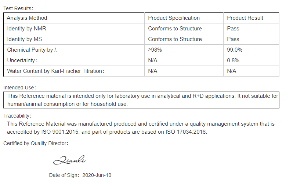Click the Analysis Method header cell
The height and width of the screenshot is (189, 304).
tap(74, 18)
